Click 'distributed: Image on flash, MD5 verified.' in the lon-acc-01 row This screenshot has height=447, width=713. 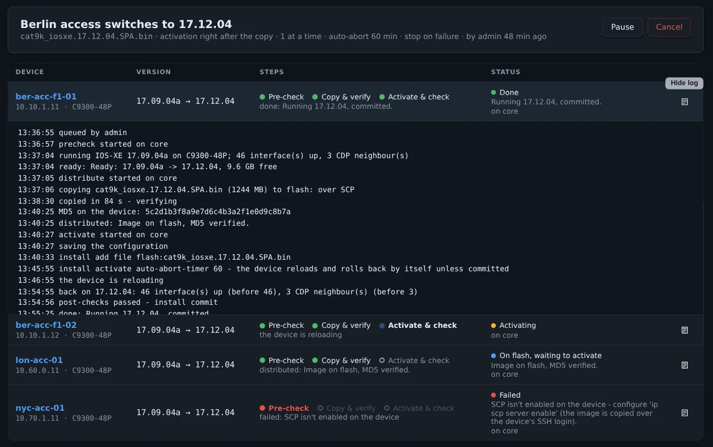335,370
